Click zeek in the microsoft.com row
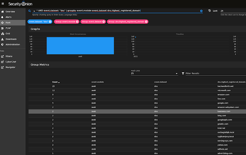 (x=94, y=90)
